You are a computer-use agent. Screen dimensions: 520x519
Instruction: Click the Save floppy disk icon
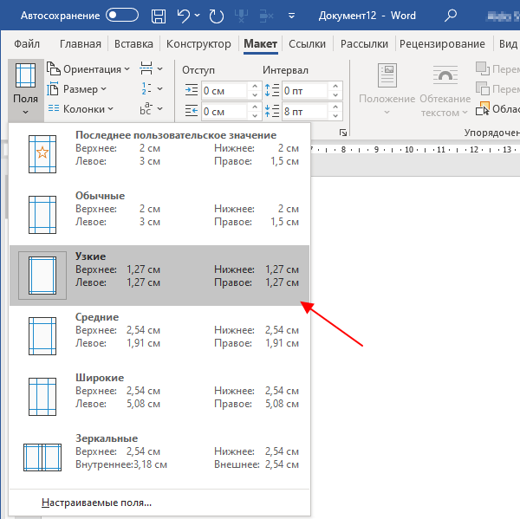pos(159,16)
